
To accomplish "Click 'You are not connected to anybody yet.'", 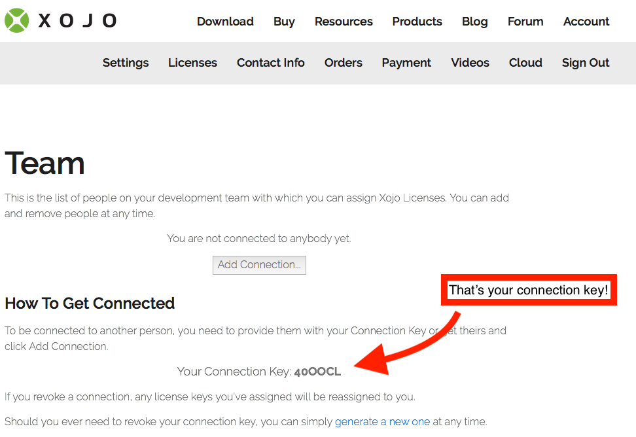I will tap(259, 238).
